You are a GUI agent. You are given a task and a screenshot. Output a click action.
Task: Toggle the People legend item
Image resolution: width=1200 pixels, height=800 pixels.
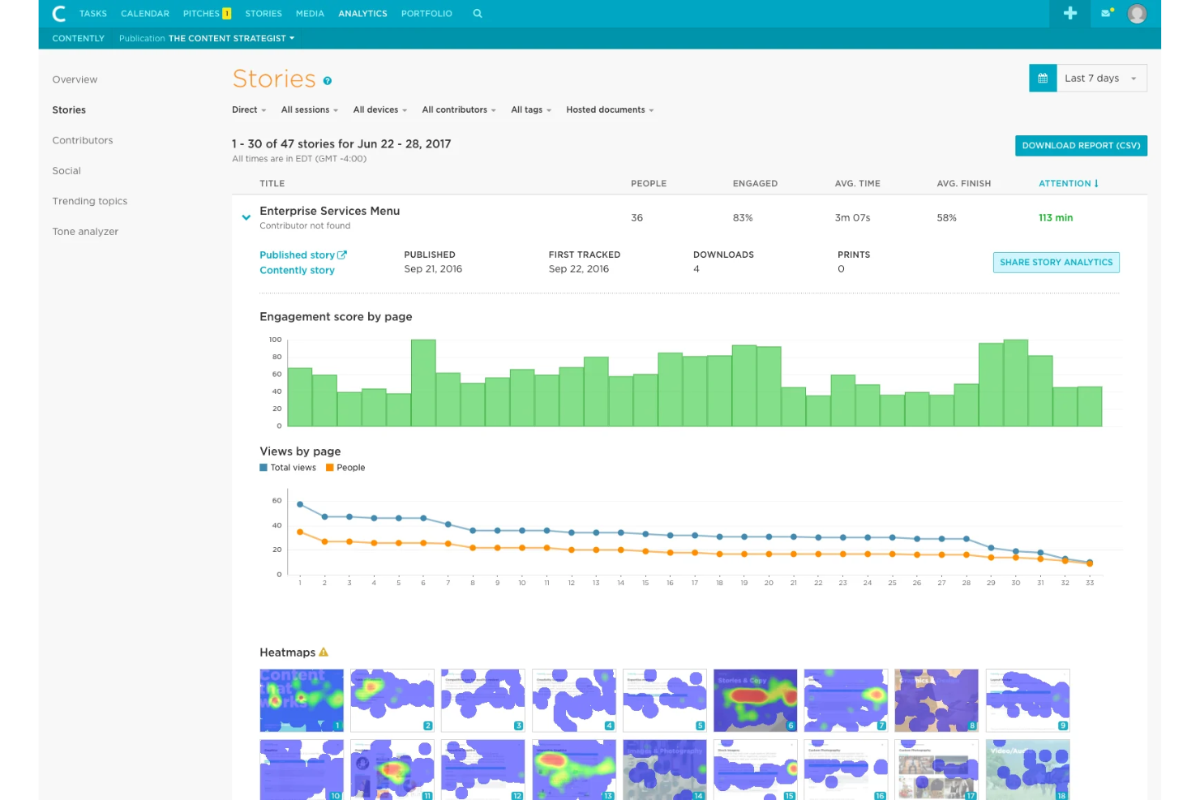click(345, 467)
